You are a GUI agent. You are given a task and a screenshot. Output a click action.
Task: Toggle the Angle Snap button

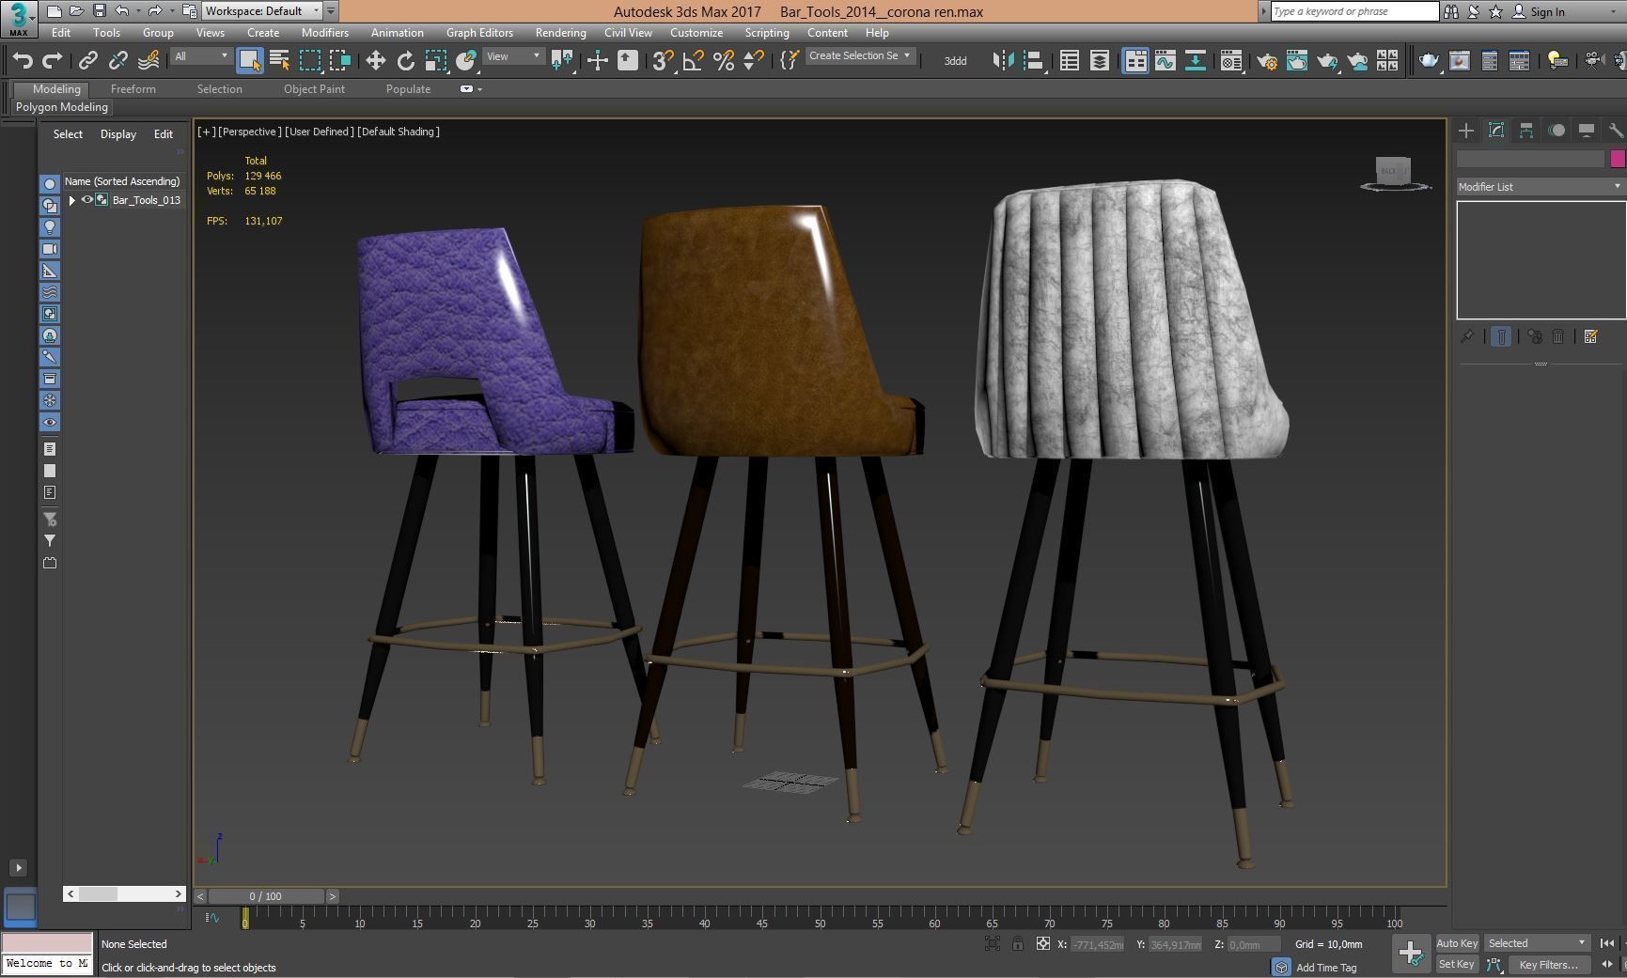coord(693,60)
